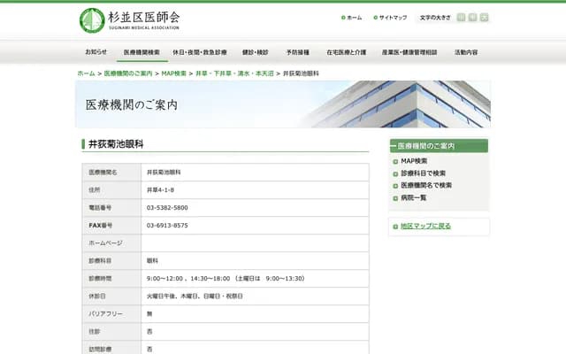This screenshot has height=354, width=566.
Task: Go to MAP検索 breadcrumb link
Action: 173,73
